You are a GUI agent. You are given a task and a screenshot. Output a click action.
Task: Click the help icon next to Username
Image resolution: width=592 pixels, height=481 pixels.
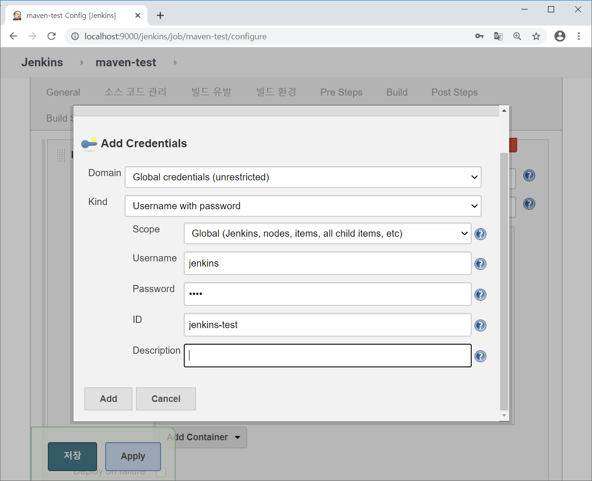[x=480, y=264]
